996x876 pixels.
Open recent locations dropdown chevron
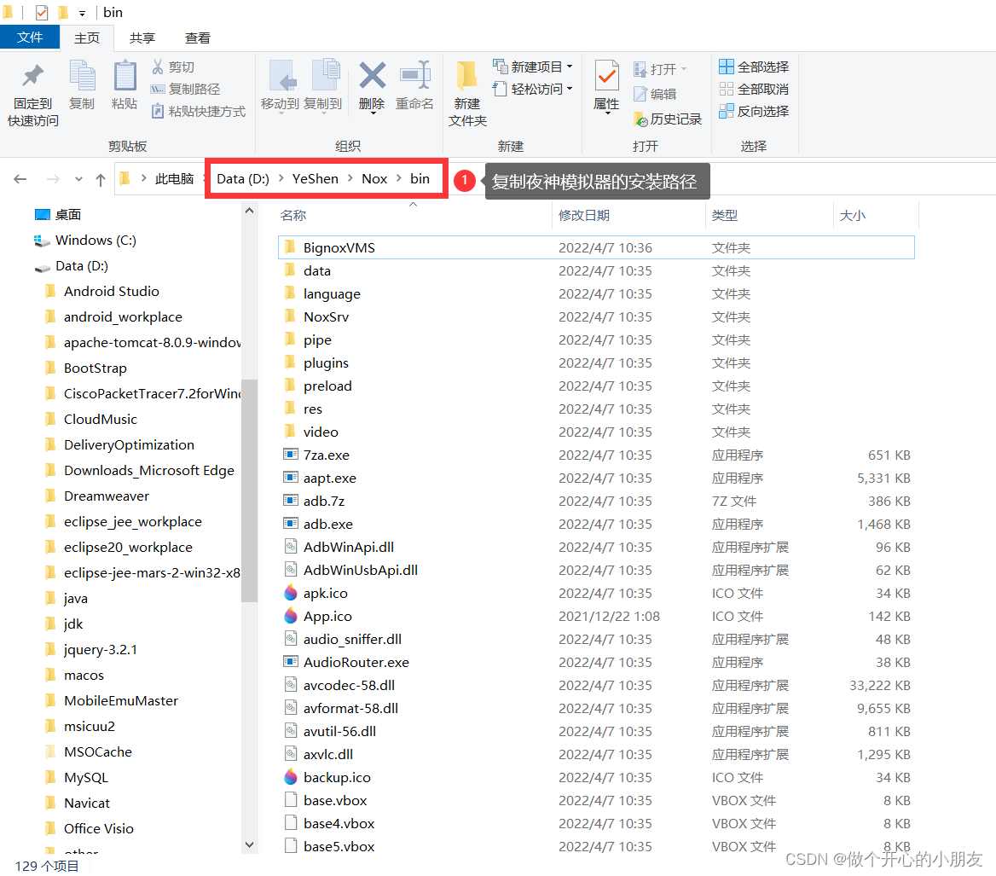pos(78,179)
